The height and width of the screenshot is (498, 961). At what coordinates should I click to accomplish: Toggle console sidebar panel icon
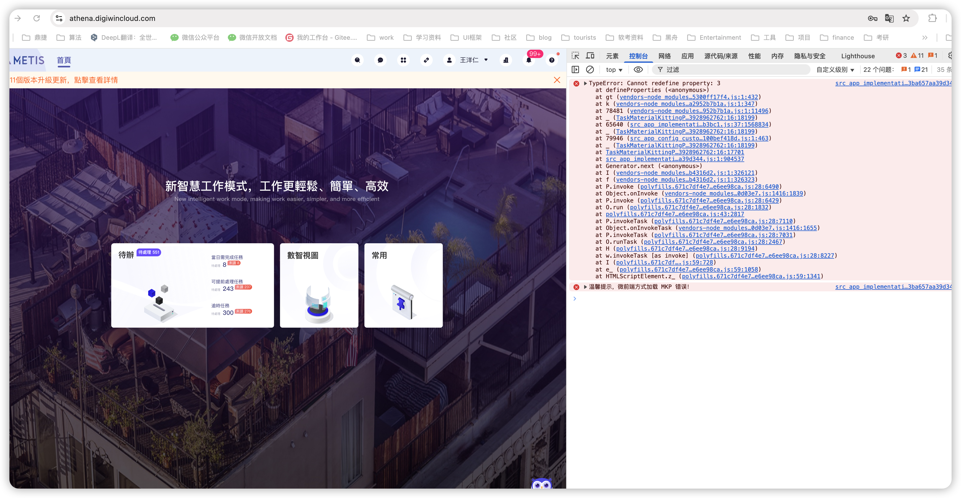click(575, 70)
